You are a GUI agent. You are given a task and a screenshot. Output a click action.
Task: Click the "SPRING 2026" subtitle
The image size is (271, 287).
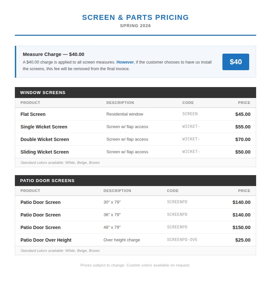[x=135, y=26]
